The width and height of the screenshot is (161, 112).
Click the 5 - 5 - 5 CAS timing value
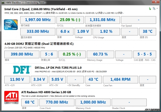[x=145, y=54]
